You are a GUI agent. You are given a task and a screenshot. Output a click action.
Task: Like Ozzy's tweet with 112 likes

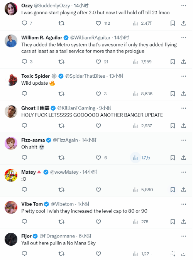pyautogui.click(x=98, y=23)
